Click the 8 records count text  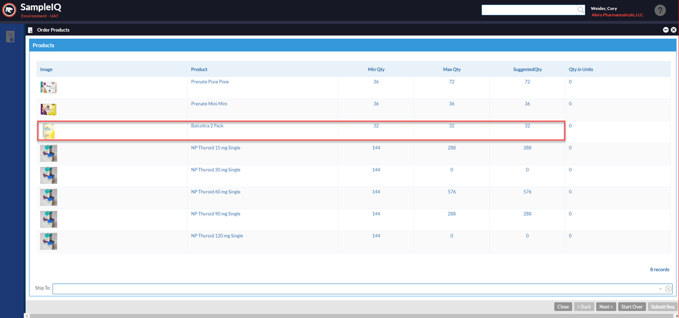click(x=660, y=269)
